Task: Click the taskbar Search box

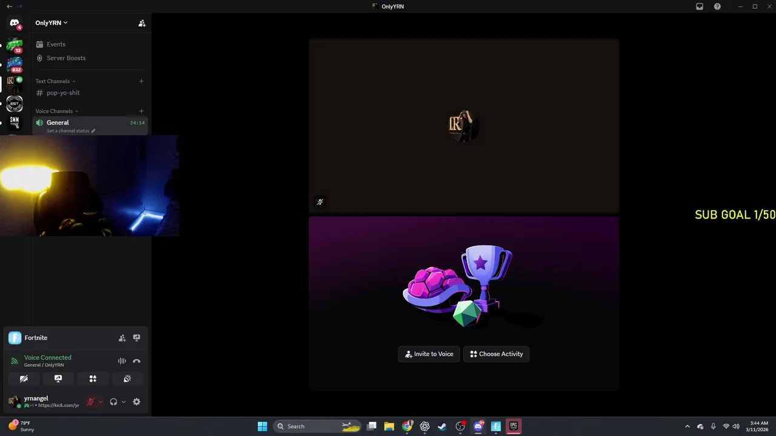Action: (x=318, y=426)
